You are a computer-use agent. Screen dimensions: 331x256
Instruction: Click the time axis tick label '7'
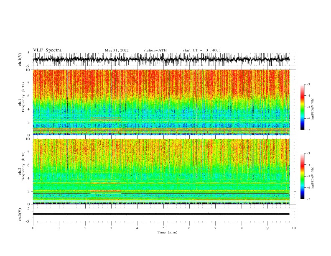pos(216,228)
